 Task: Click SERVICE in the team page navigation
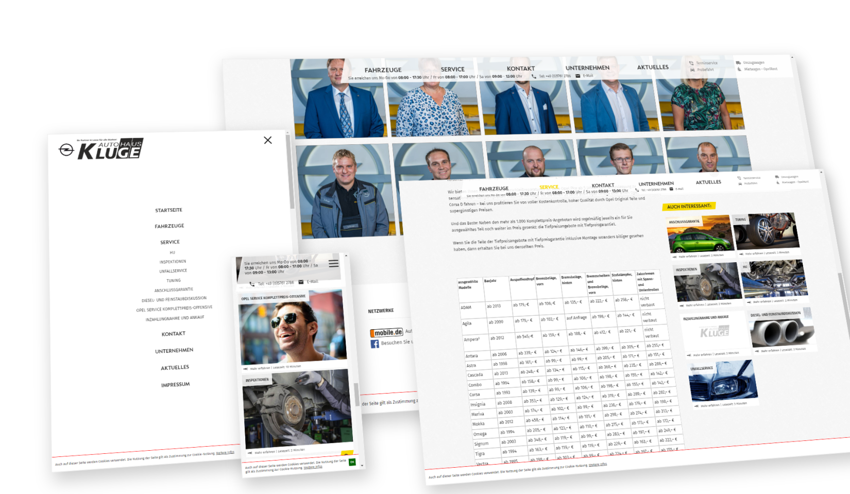tap(452, 69)
